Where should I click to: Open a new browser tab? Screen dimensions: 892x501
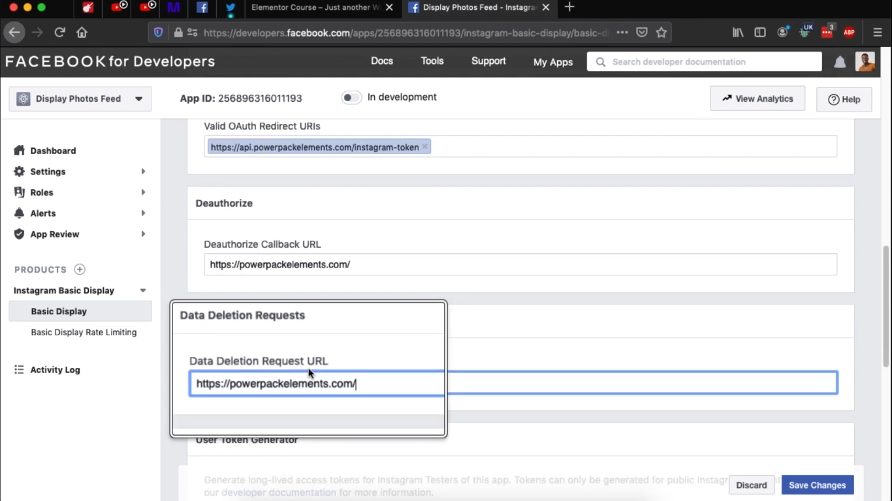(x=569, y=7)
